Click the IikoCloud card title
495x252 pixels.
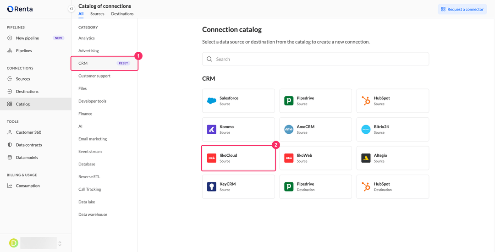pyautogui.click(x=228, y=155)
